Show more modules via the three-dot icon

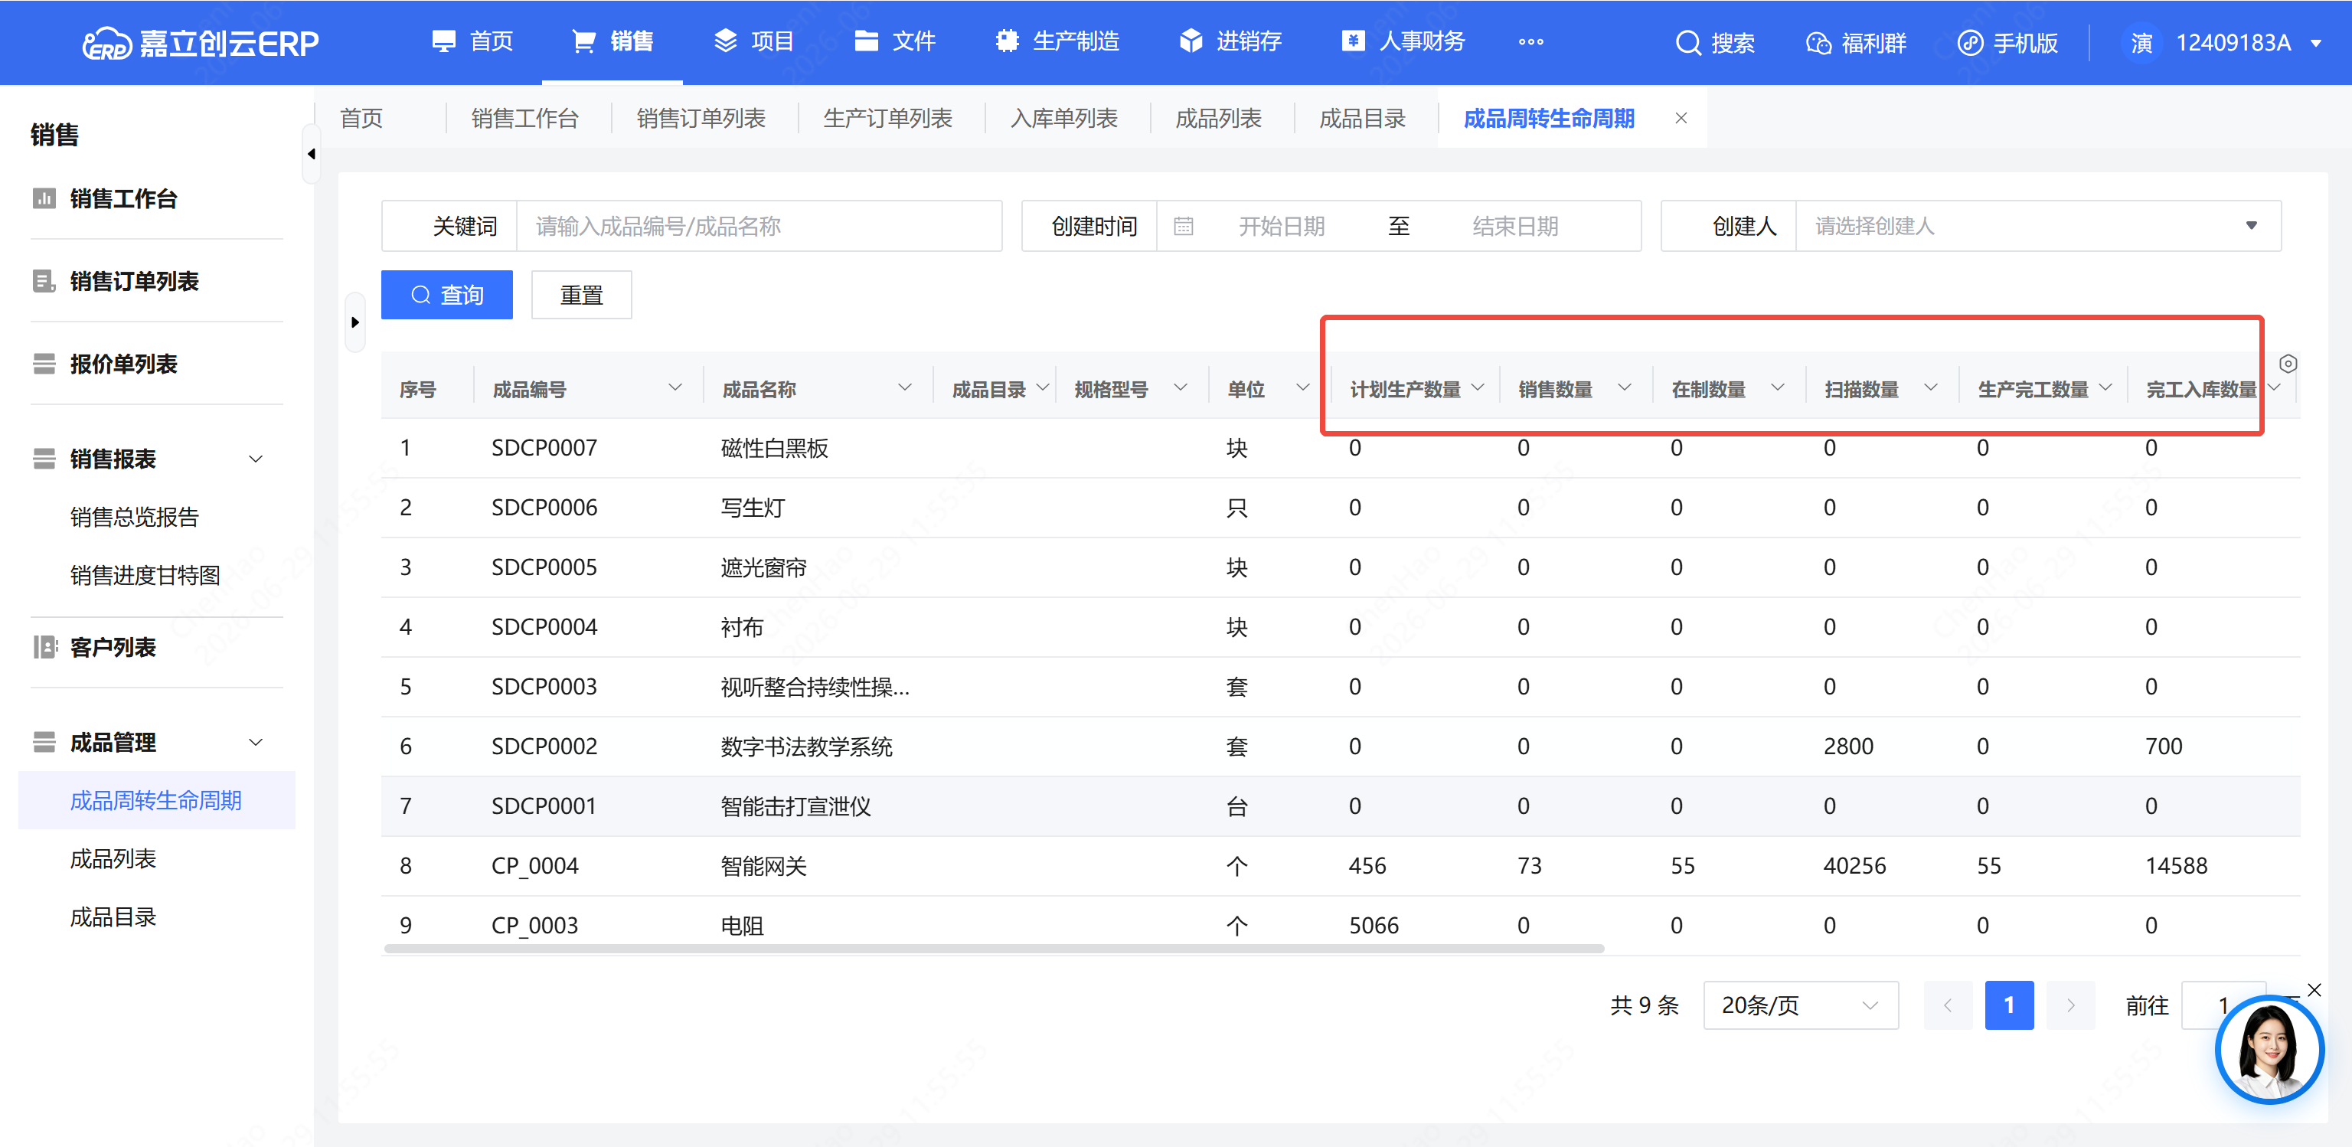pyautogui.click(x=1530, y=42)
